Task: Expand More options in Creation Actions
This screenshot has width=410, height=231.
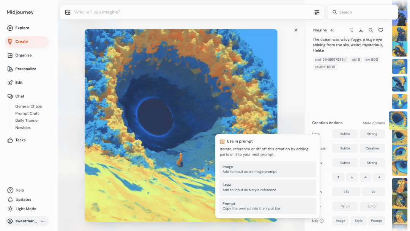Action: click(374, 123)
